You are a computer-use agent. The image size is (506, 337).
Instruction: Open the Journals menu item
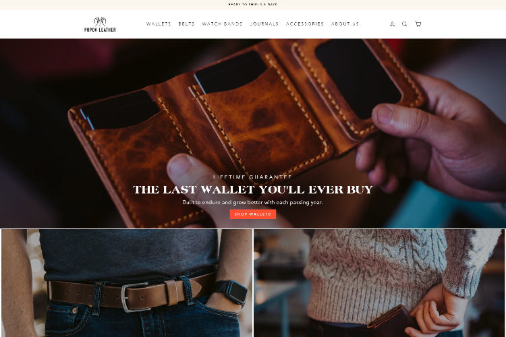(x=264, y=24)
